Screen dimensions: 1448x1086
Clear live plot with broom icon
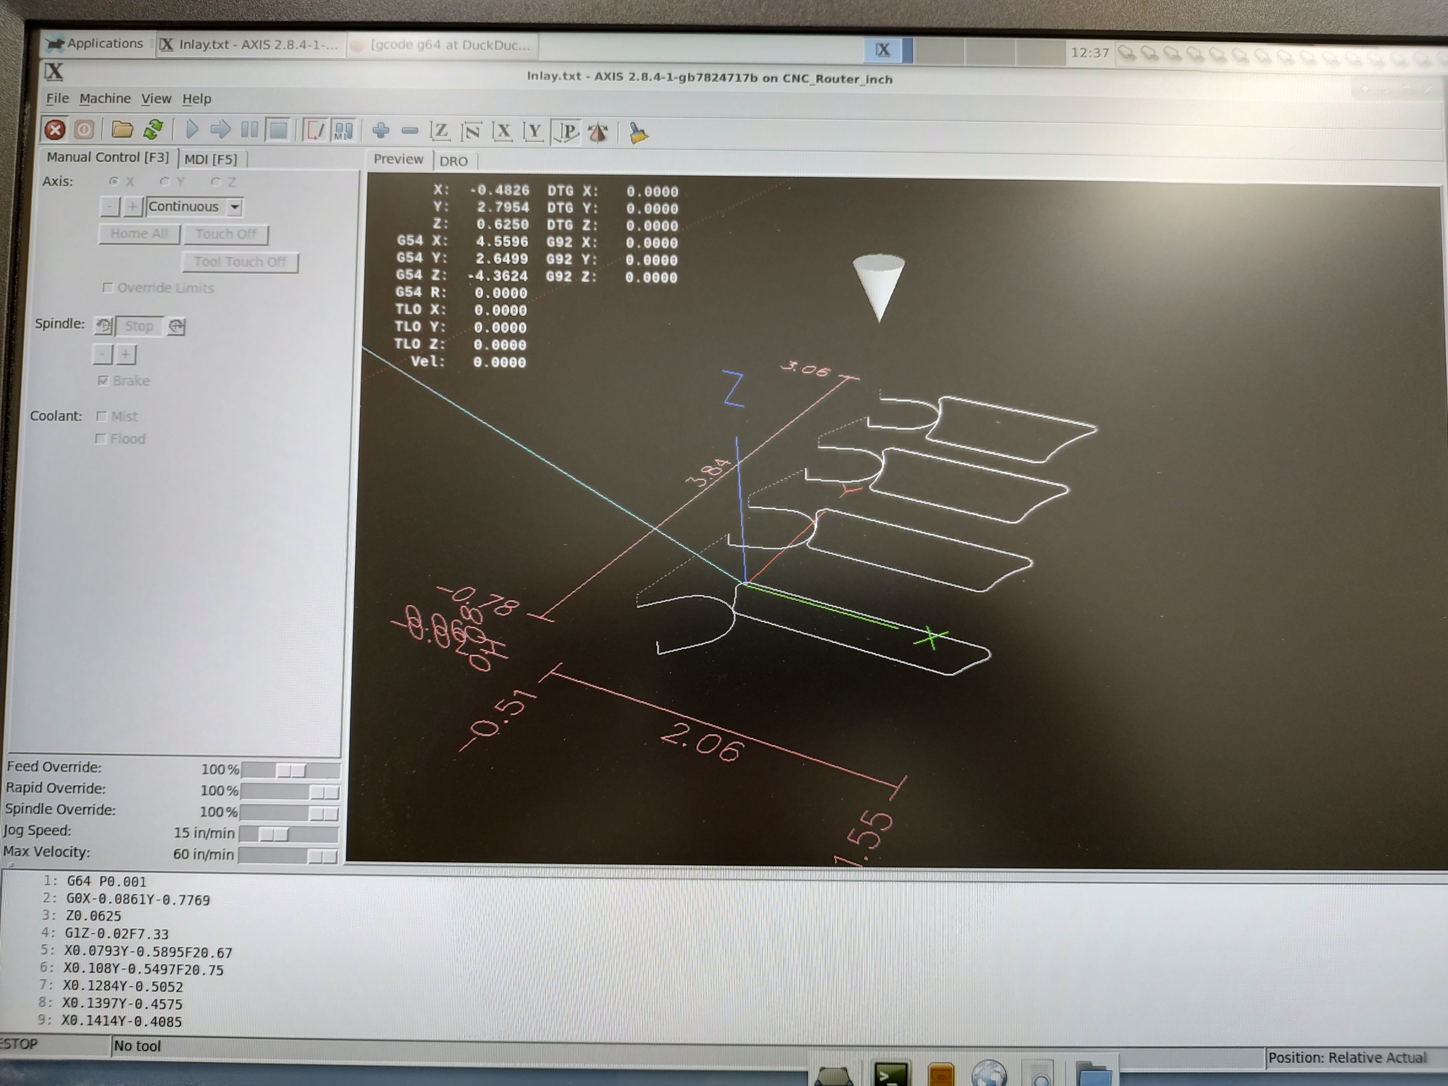638,133
